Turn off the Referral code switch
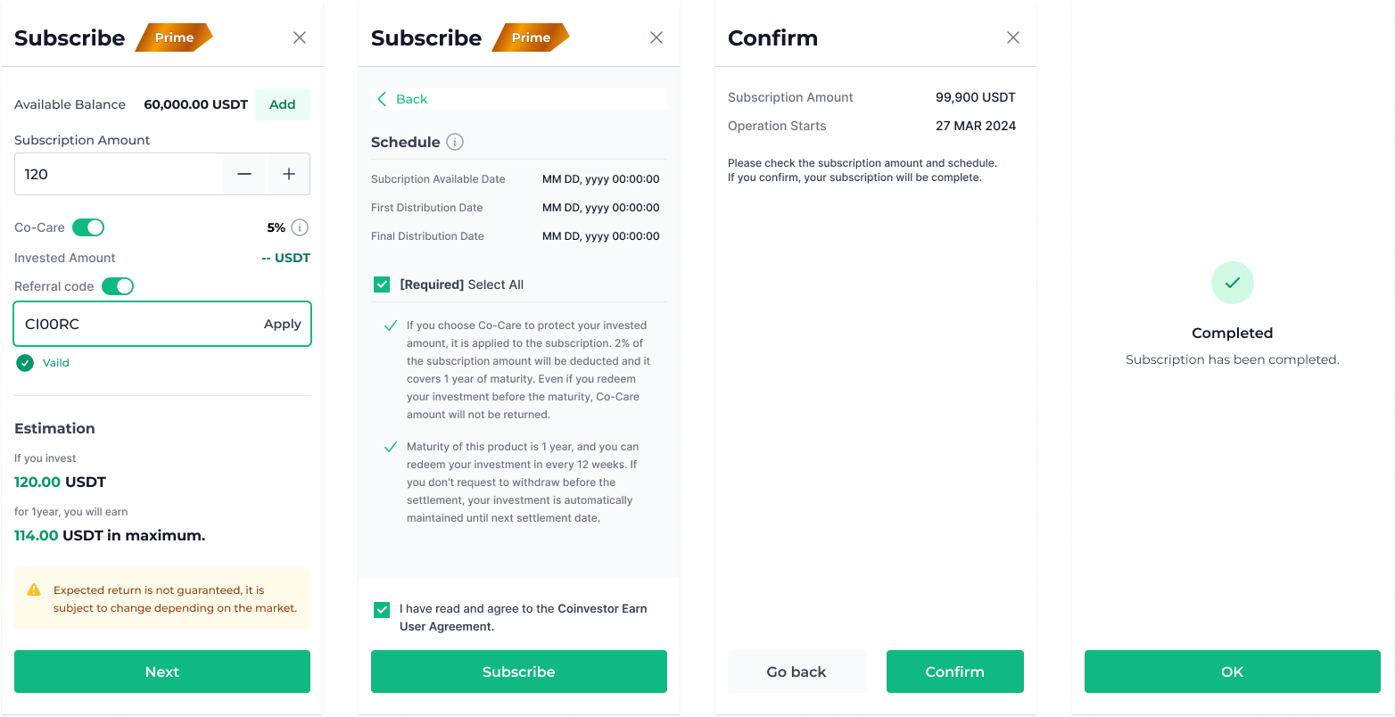The image size is (1395, 717). 118,286
